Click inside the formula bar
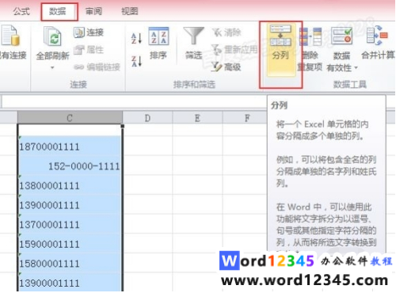396x293 pixels. (134, 101)
